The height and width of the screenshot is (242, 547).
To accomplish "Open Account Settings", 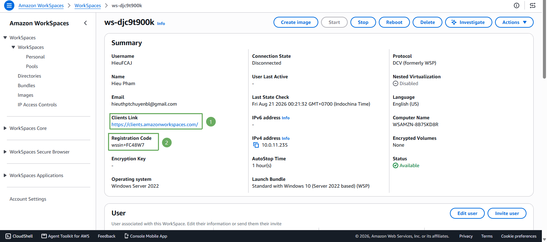I will (x=28, y=199).
